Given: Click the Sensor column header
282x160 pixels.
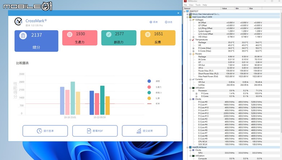Looking at the screenshot, I should point(202,8).
